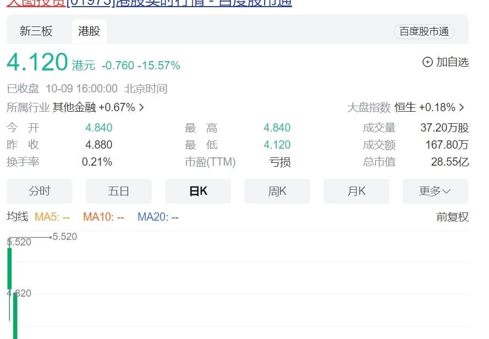Expand the 恒生 index chevron
Image resolution: width=489 pixels, height=339 pixels.
click(x=461, y=108)
